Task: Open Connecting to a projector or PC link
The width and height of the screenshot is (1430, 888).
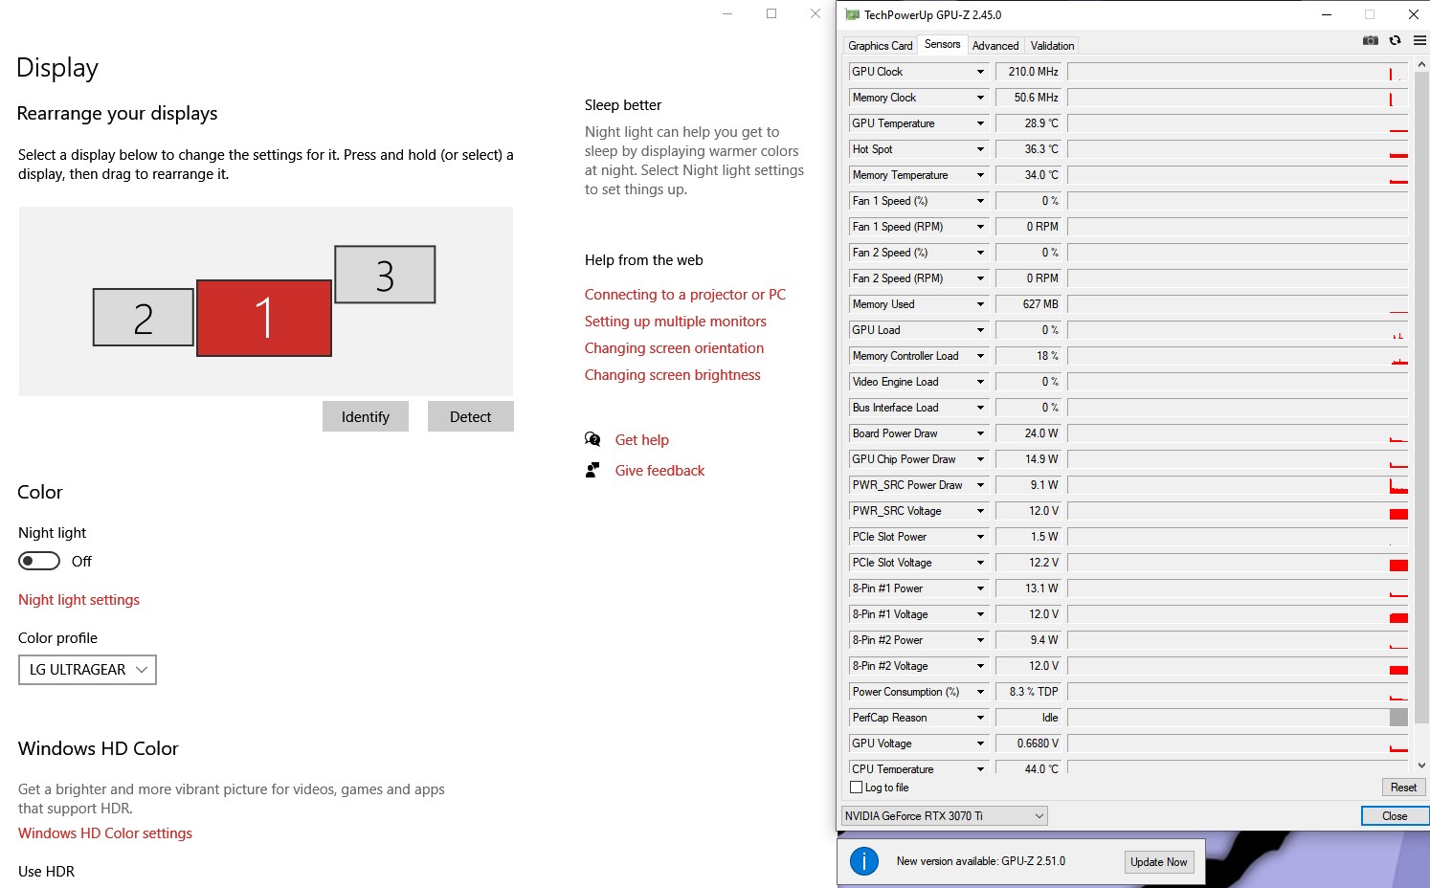Action: click(685, 295)
